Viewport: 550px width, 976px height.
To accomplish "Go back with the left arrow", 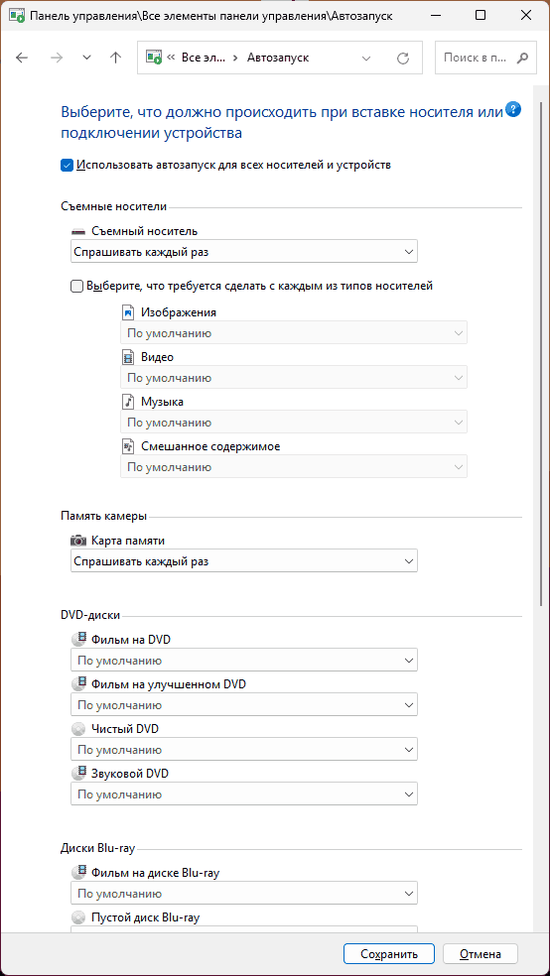I will click(x=22, y=58).
